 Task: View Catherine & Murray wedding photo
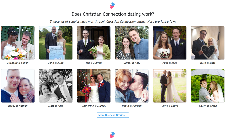[x=94, y=86]
